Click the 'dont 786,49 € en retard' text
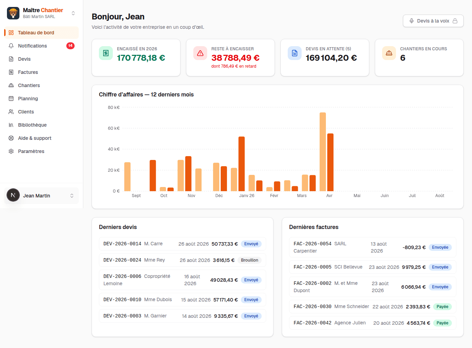 point(234,66)
